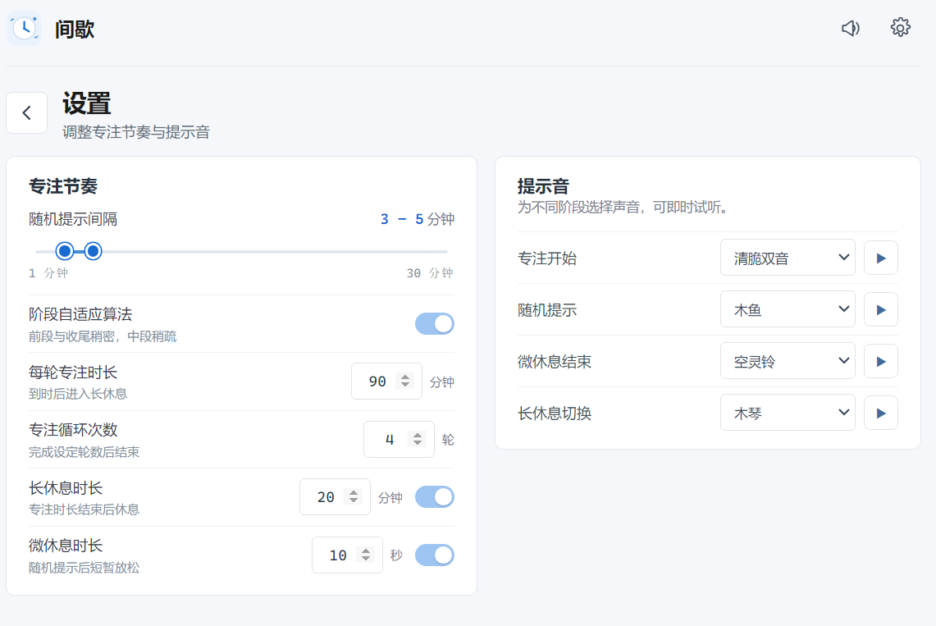
Task: Click the lower slider handle at 3 分钟
Action: point(65,251)
